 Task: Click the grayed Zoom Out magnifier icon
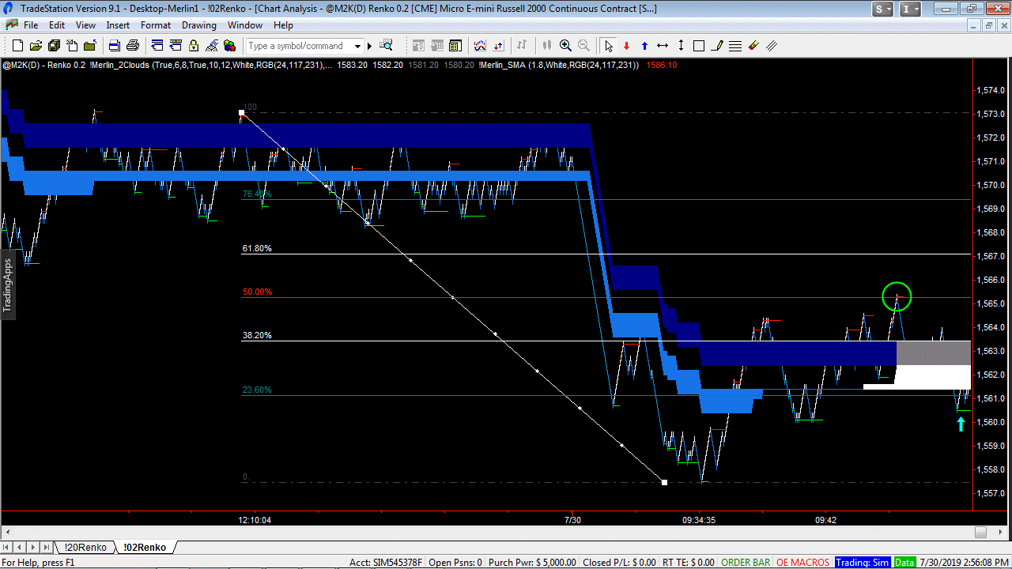(583, 45)
